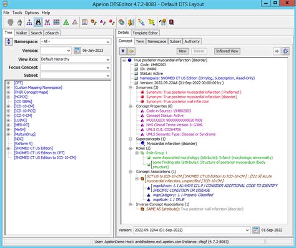Click the Namespace: SNOMED CT US Edition link

[197, 78]
